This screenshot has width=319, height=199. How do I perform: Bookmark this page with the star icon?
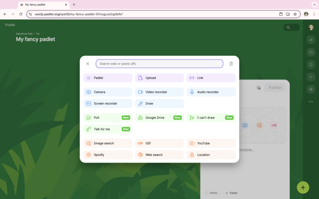295,14
